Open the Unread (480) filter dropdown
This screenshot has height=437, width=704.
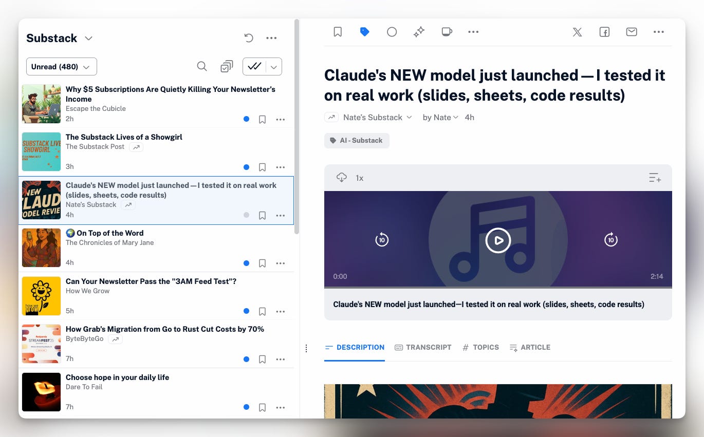click(x=62, y=67)
